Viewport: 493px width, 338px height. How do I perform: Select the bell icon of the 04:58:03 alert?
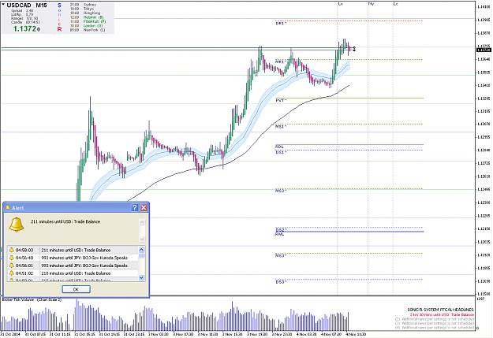[x=12, y=250]
